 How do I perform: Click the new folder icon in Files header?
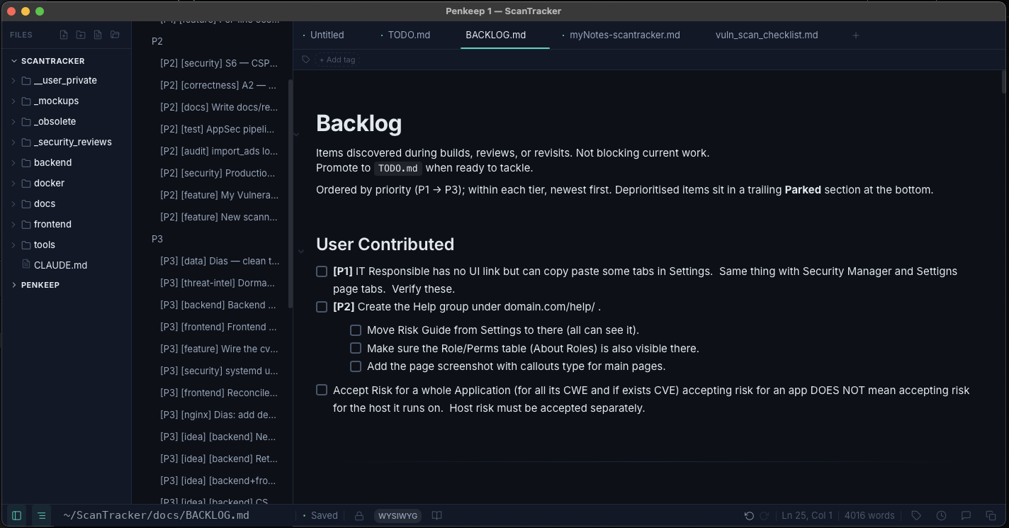click(81, 35)
